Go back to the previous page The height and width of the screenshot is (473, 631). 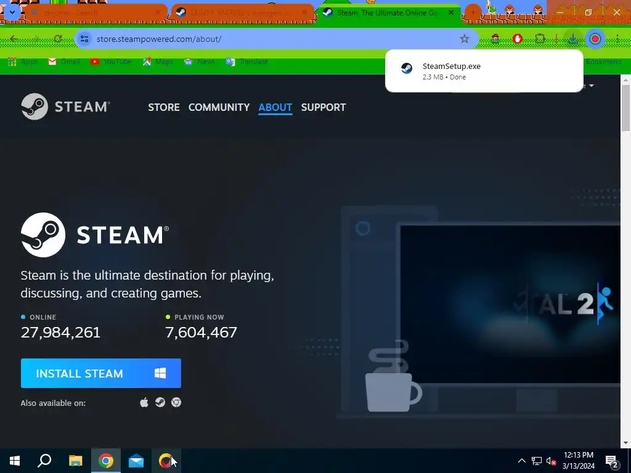click(14, 39)
